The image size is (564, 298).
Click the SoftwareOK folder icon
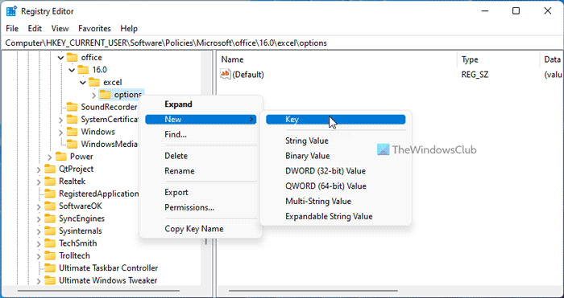[50, 206]
